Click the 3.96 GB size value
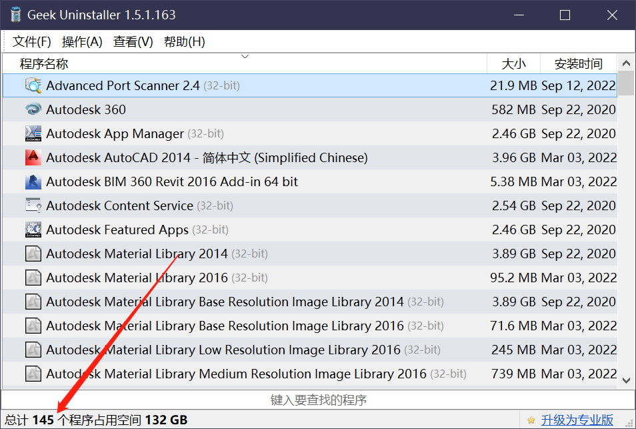 (x=514, y=157)
